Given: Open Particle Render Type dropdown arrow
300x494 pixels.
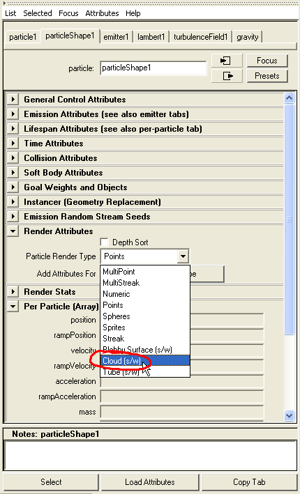Looking at the screenshot, I should tap(183, 256).
